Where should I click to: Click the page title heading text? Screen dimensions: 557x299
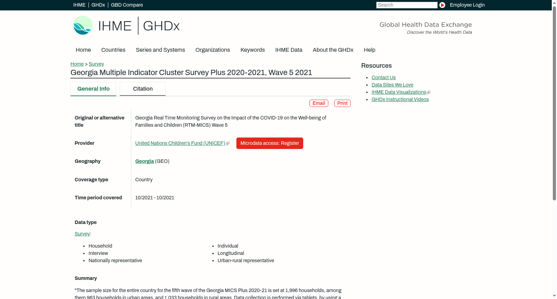191,73
